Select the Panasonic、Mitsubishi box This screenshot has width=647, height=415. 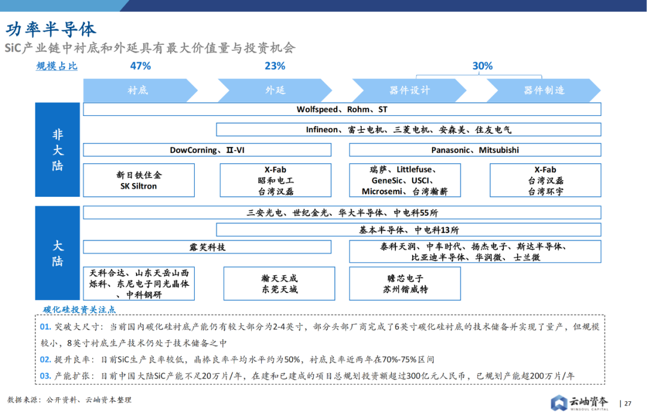[475, 150]
